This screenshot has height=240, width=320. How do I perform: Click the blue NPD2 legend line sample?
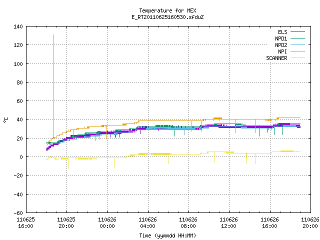[x=297, y=45]
